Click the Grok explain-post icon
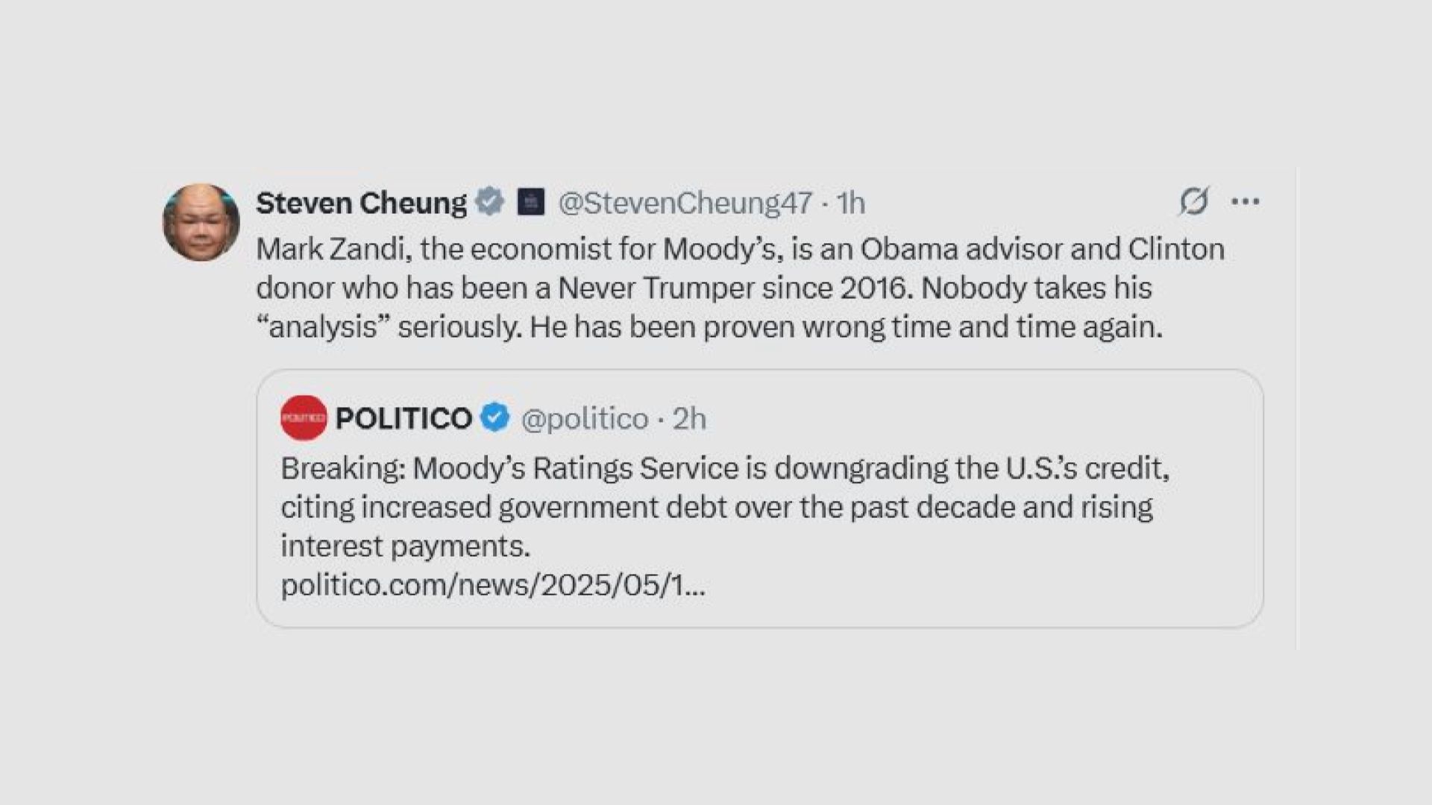Viewport: 1432px width, 805px height. click(1193, 201)
